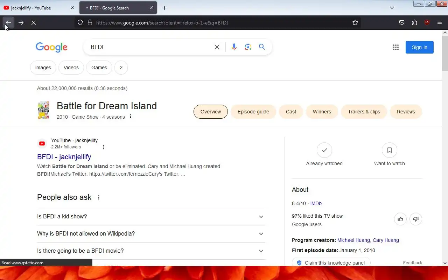This screenshot has height=280, width=448.
Task: Bookmark this page with the star icon
Action: 355,23
